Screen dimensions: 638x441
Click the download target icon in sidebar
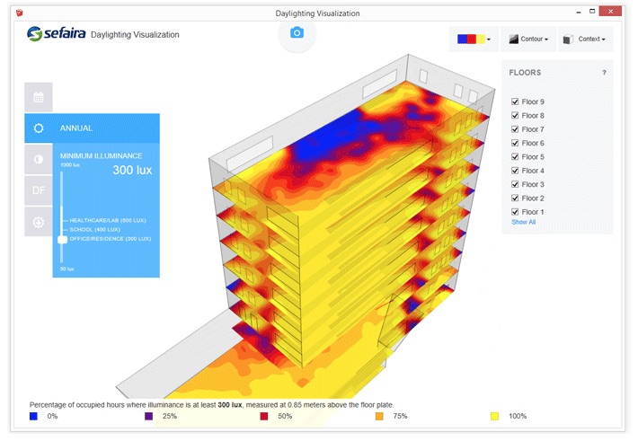[x=39, y=222]
